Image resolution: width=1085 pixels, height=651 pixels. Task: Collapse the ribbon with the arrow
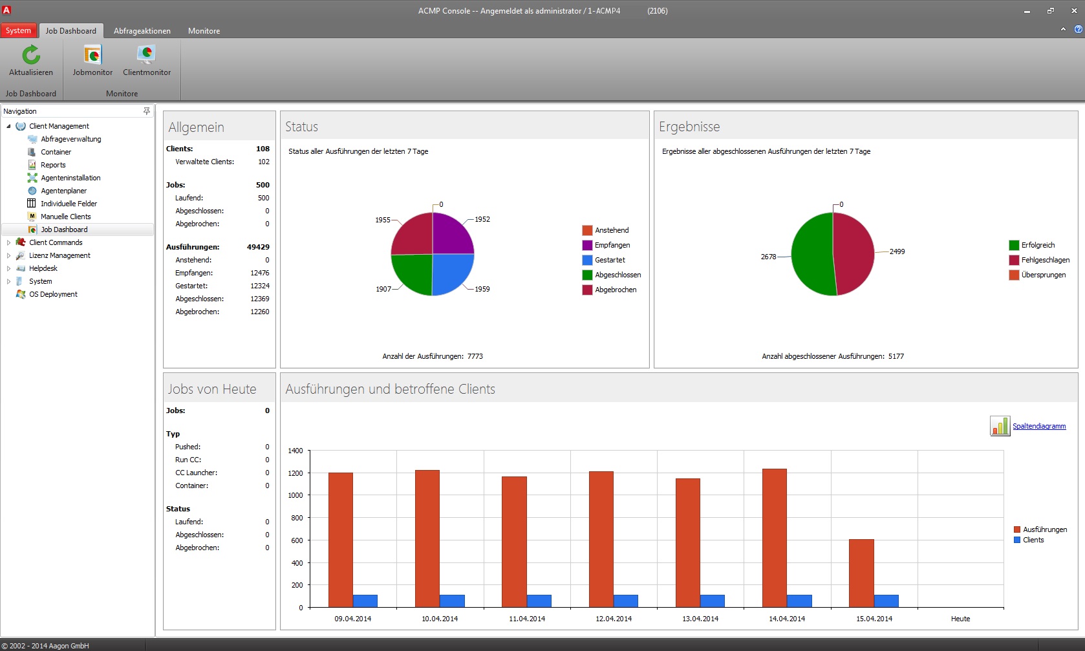[x=1063, y=30]
